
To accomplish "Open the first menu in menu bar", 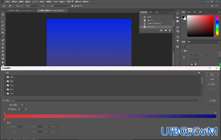I will pyautogui.click(x=7, y=2).
